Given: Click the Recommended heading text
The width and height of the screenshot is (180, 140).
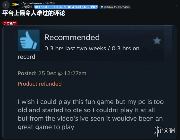Looking at the screenshot, I should click(x=72, y=37).
